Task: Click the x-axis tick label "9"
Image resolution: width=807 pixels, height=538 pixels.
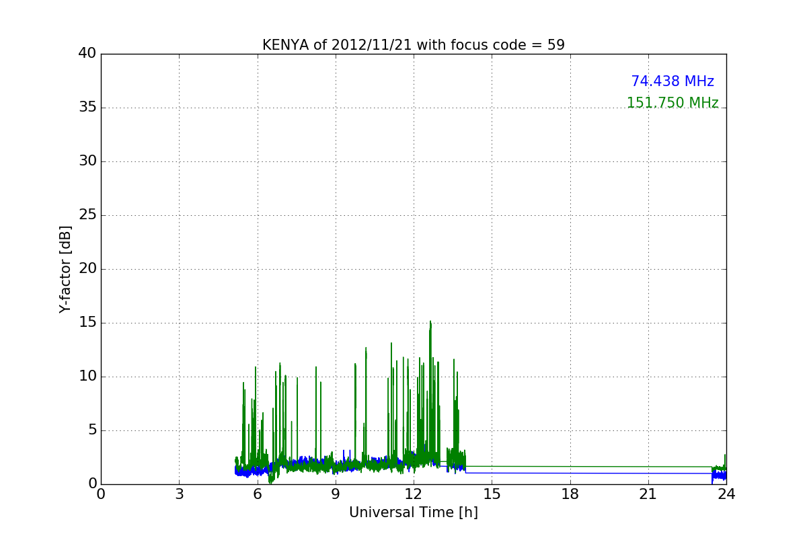Action: coord(336,494)
